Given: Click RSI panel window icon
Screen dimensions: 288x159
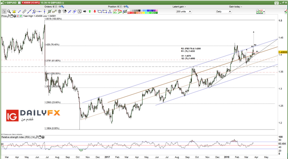Looking at the screenshot, I should pyautogui.click(x=40, y=137).
